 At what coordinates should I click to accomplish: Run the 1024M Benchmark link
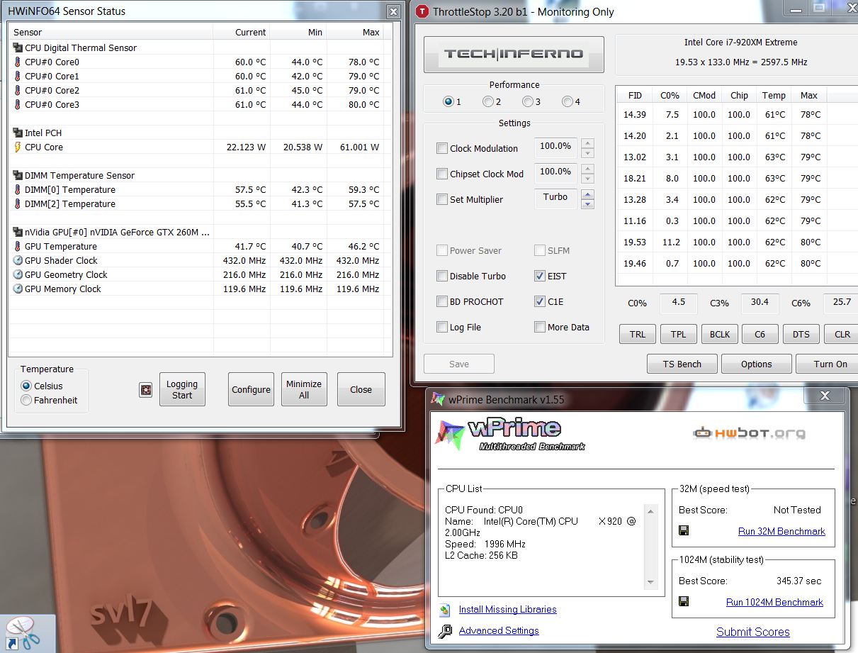click(x=774, y=602)
